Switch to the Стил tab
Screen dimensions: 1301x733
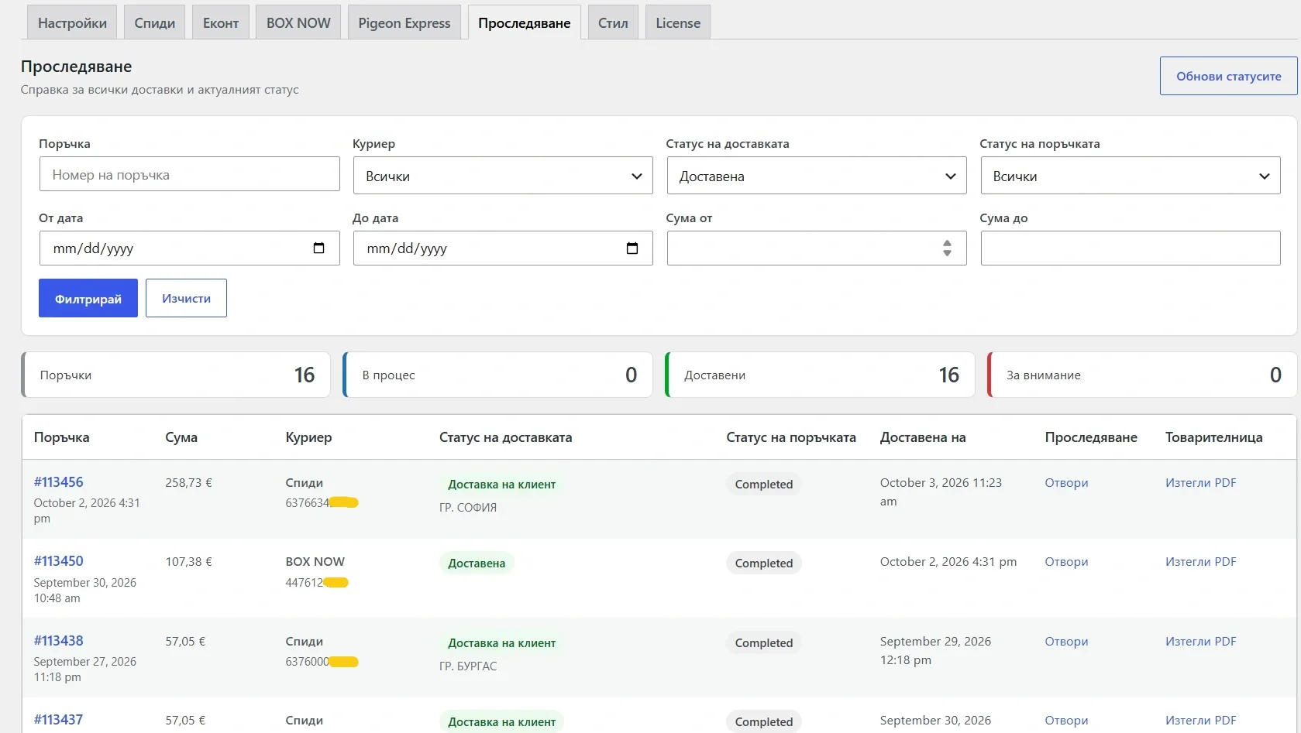[x=613, y=22]
